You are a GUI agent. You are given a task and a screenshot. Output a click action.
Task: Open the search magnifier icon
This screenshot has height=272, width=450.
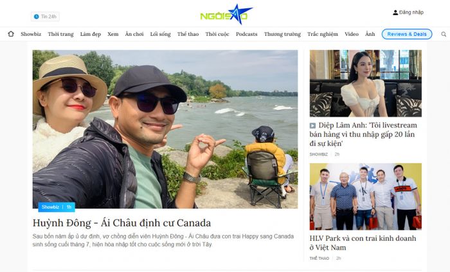click(444, 35)
